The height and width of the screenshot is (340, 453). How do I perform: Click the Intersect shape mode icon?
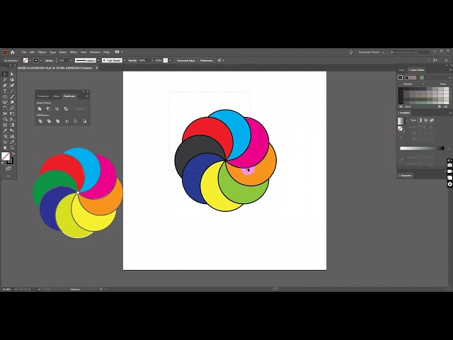(57, 108)
